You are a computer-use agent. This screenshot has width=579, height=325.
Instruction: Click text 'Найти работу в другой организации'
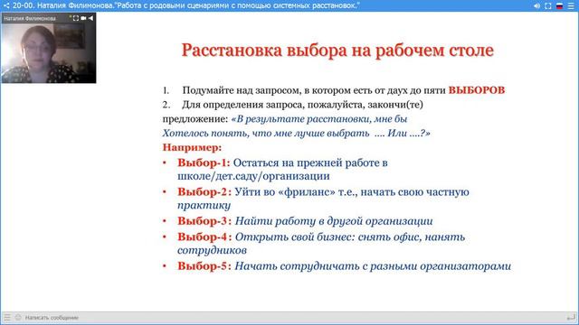click(x=334, y=221)
